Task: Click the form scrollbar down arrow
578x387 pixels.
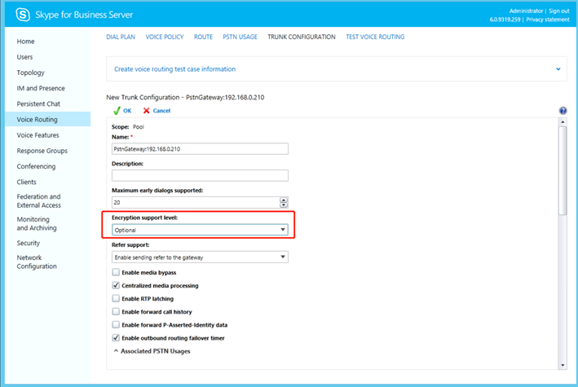Action: [x=563, y=365]
